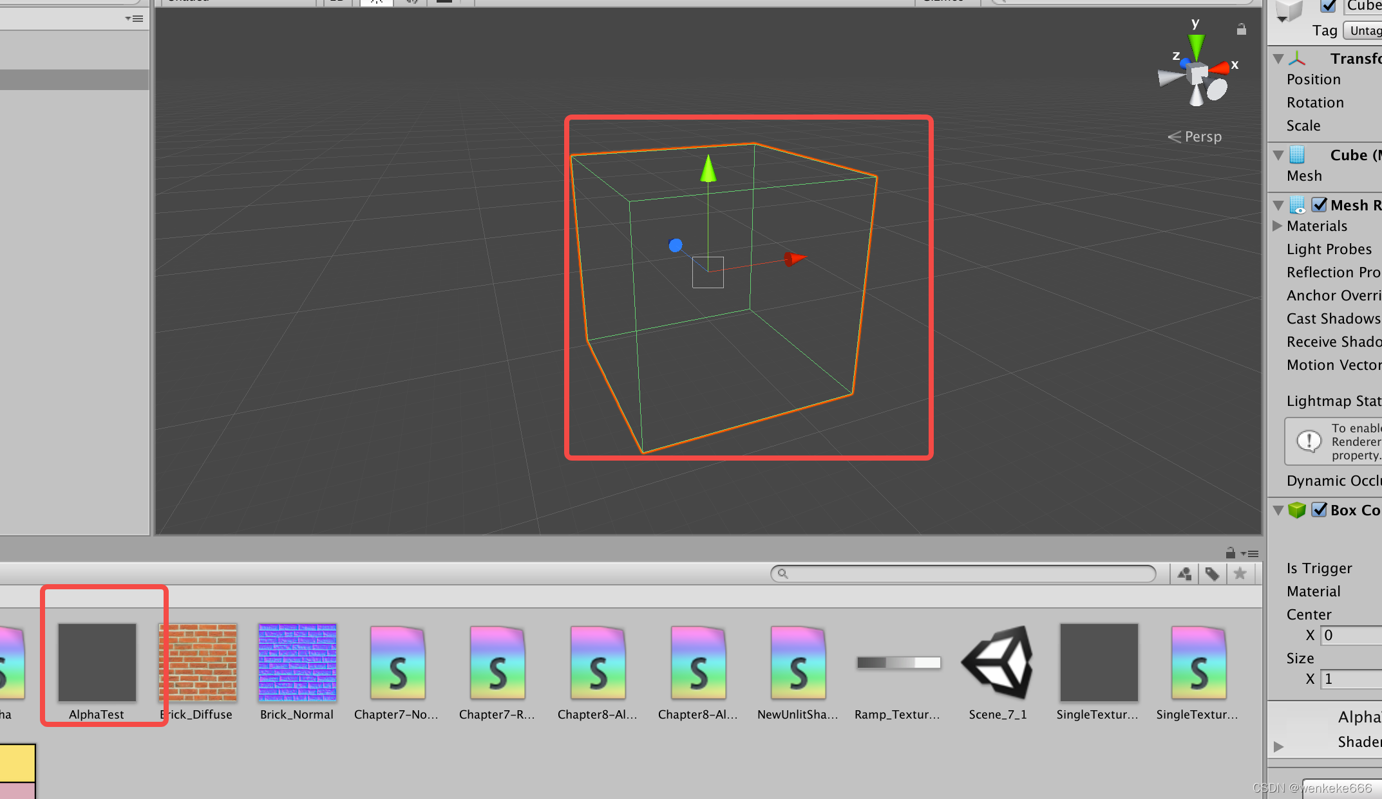Toggle the Mesh Renderer enabled checkbox

[x=1320, y=205]
